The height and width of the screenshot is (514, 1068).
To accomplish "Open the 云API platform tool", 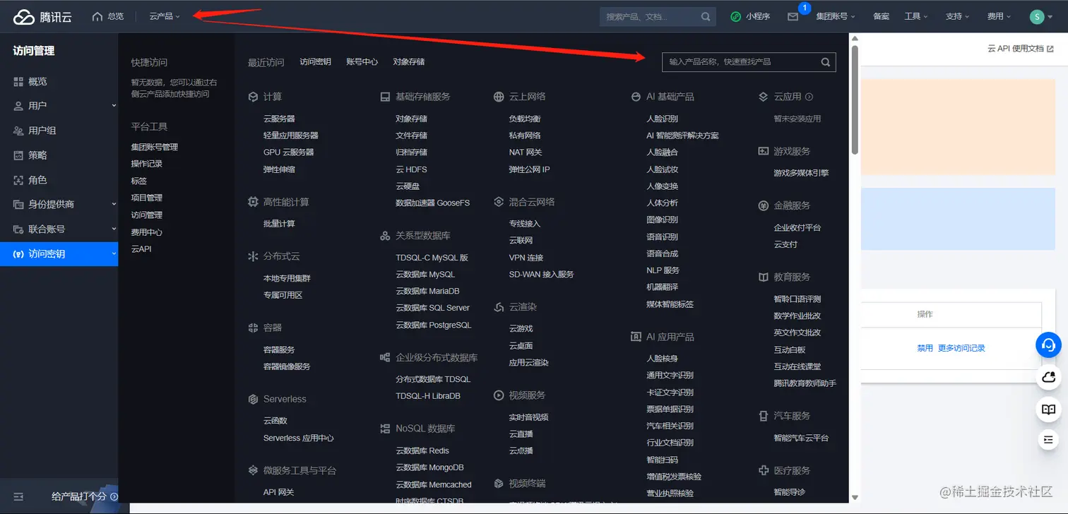I will point(141,249).
